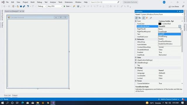Open the Debug menu
The width and height of the screenshot is (187, 105).
(39, 2)
